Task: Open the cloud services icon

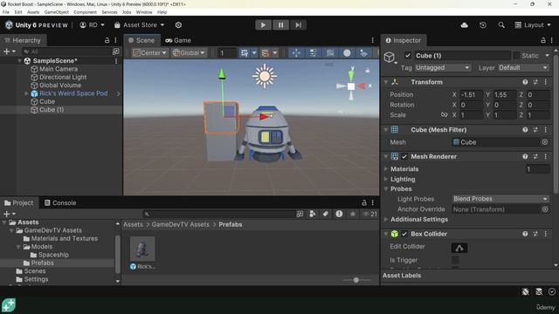Action: point(464,25)
